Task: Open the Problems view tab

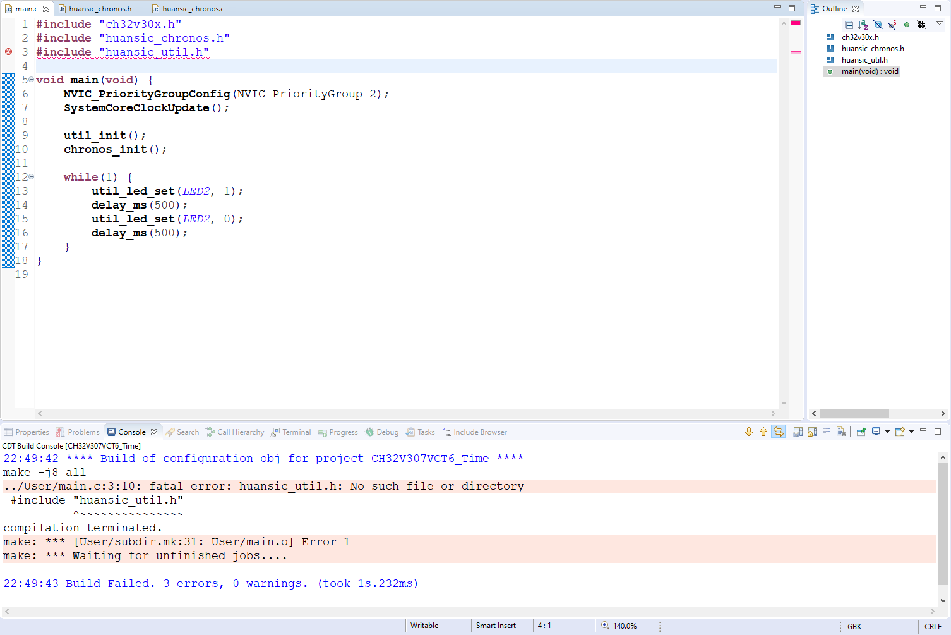Action: (78, 432)
